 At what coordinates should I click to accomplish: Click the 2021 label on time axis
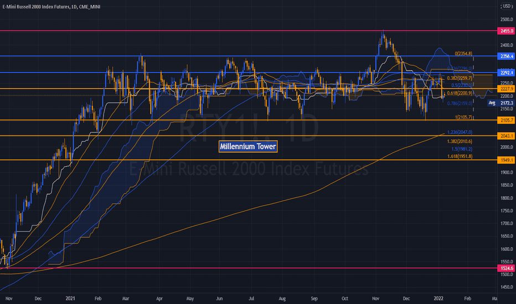(70, 298)
